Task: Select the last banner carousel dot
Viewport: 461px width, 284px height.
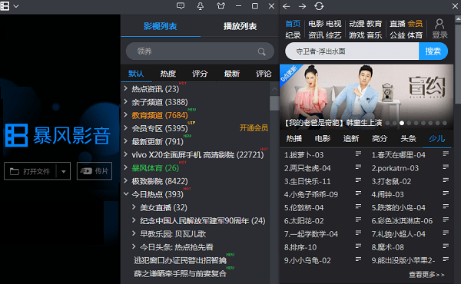Action: click(445, 123)
